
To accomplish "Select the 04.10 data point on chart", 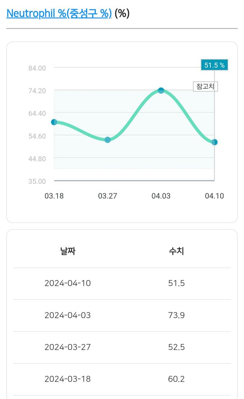I will point(214,142).
